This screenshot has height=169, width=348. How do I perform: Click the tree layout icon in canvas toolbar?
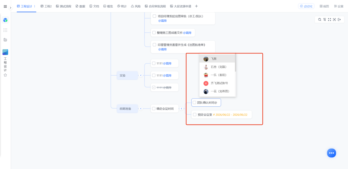pos(325,20)
